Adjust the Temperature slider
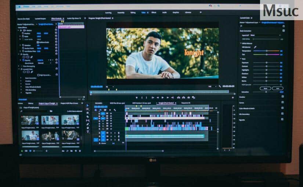The width and height of the screenshot is (303, 187). [267, 51]
